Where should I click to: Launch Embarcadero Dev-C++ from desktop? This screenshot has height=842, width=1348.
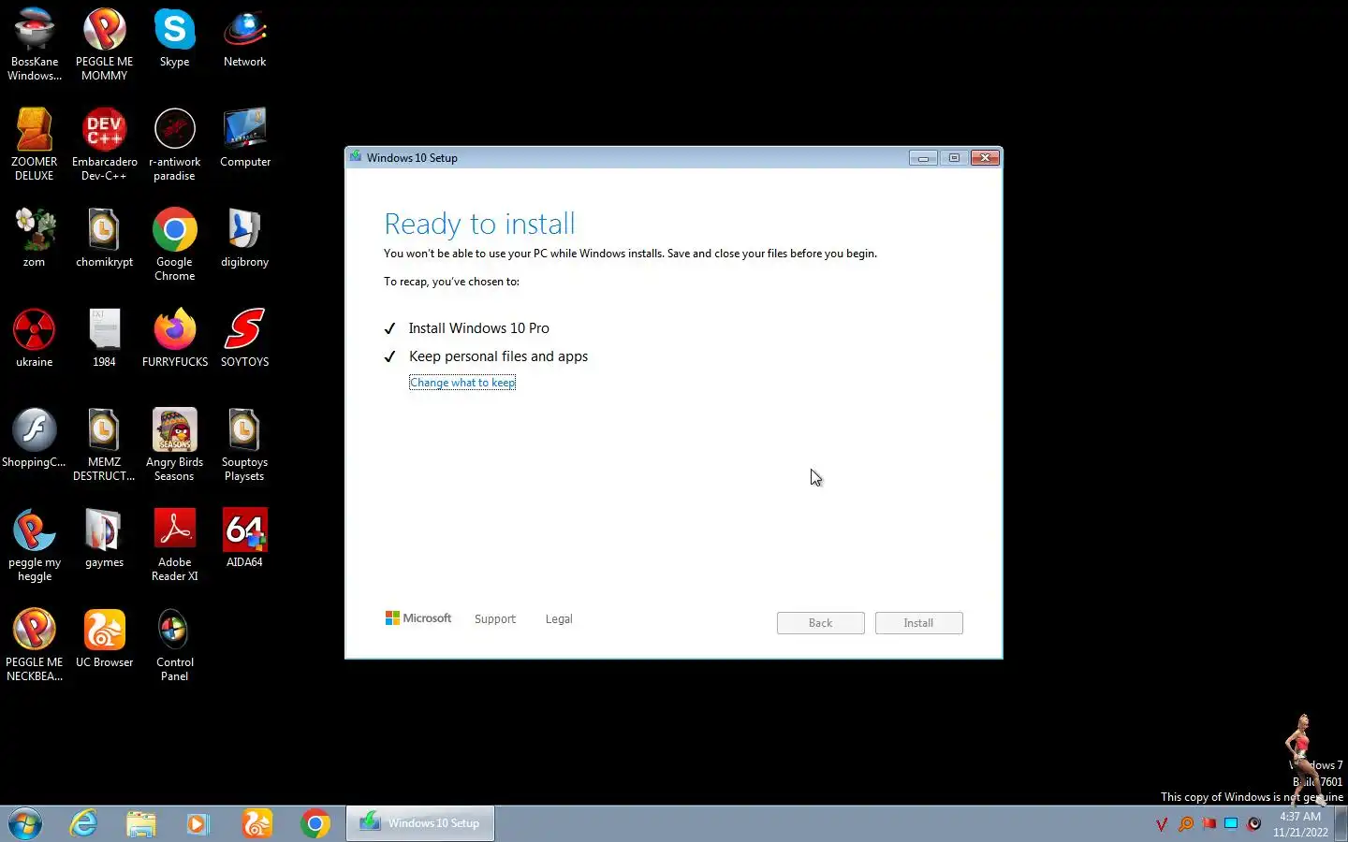104,144
